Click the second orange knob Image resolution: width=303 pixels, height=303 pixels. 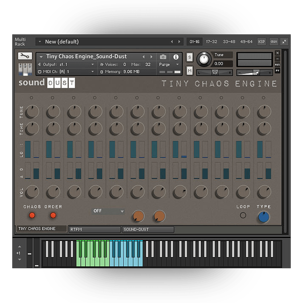click(159, 216)
